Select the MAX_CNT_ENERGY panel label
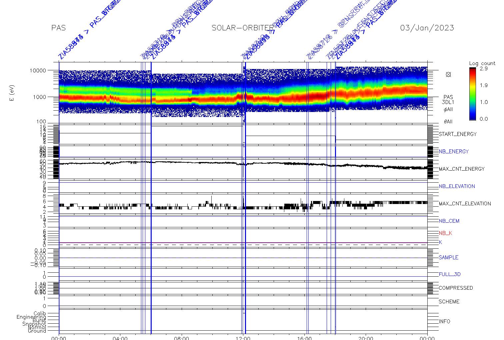The image size is (504, 340). 462,169
